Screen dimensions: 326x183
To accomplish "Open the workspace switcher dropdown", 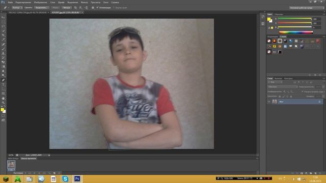I will pos(307,8).
